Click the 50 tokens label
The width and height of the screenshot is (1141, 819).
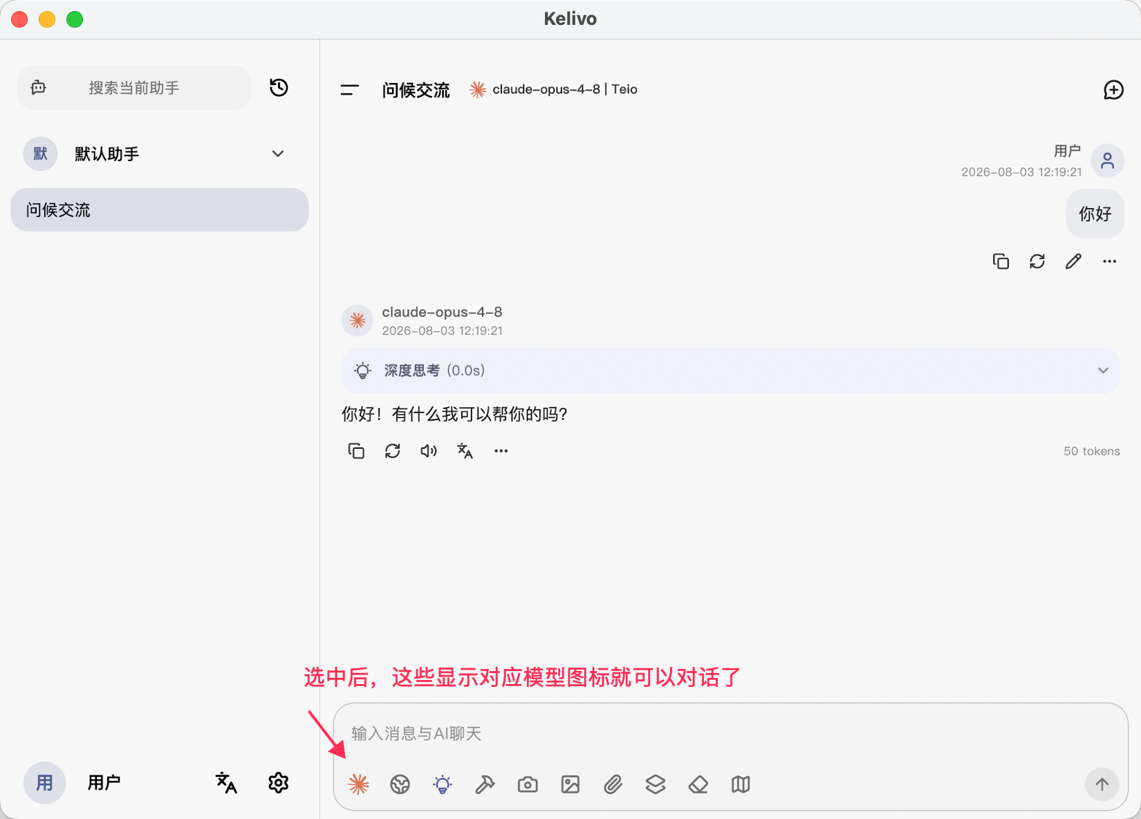point(1092,451)
